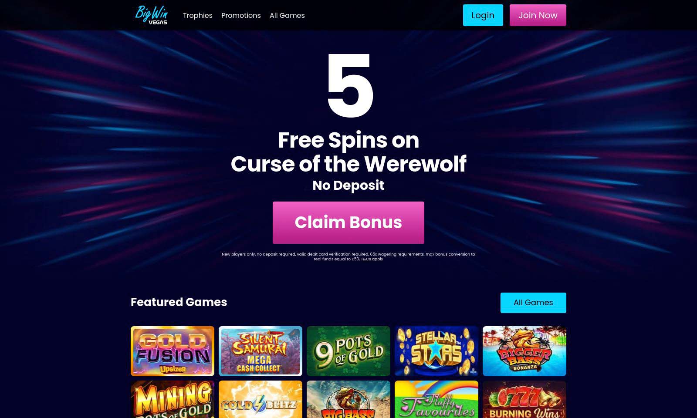
Task: Click All Games button beside Featured Games
Action: click(533, 303)
